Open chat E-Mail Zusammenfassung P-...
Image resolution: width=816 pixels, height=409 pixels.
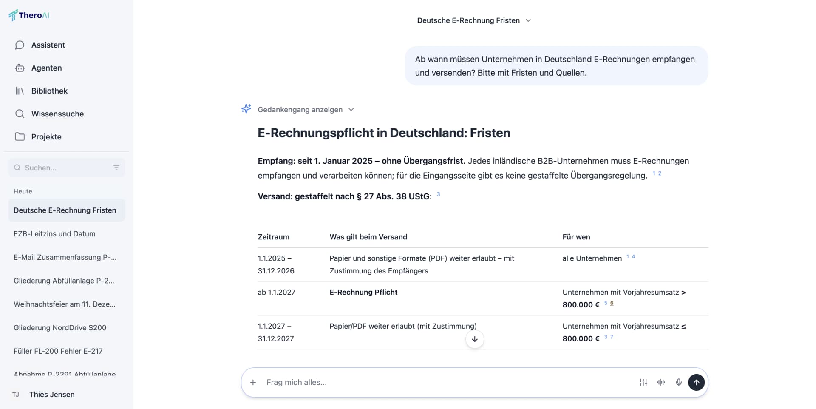click(x=67, y=257)
